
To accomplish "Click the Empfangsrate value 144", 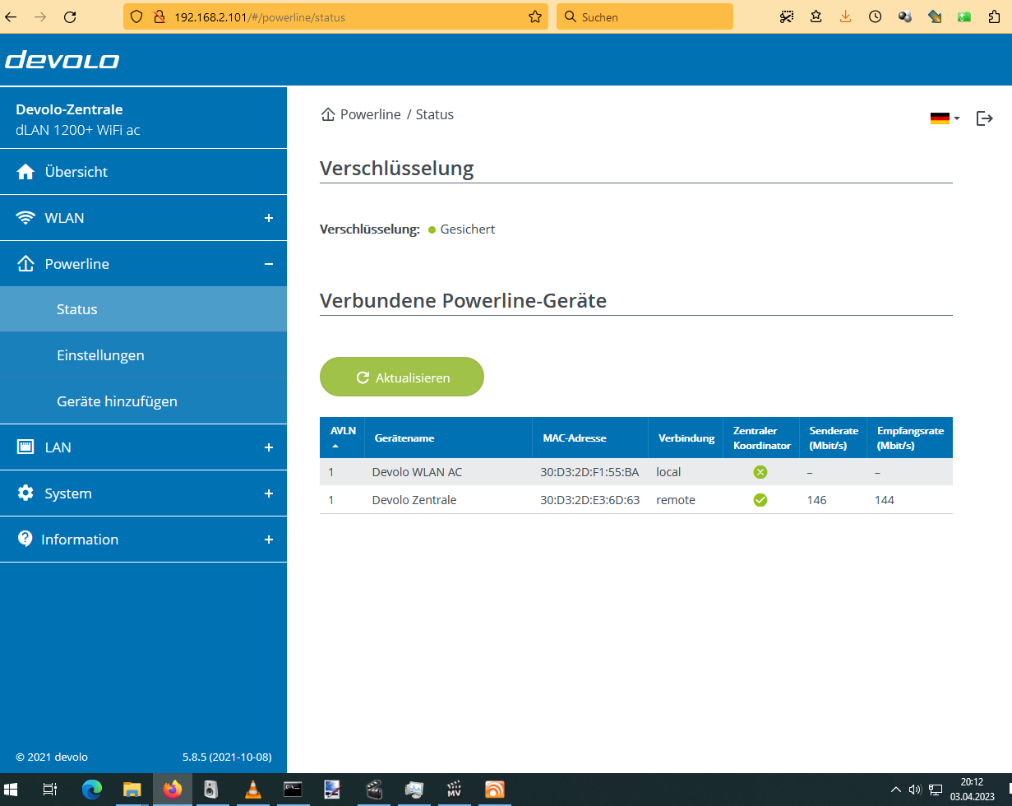I will pyautogui.click(x=885, y=500).
